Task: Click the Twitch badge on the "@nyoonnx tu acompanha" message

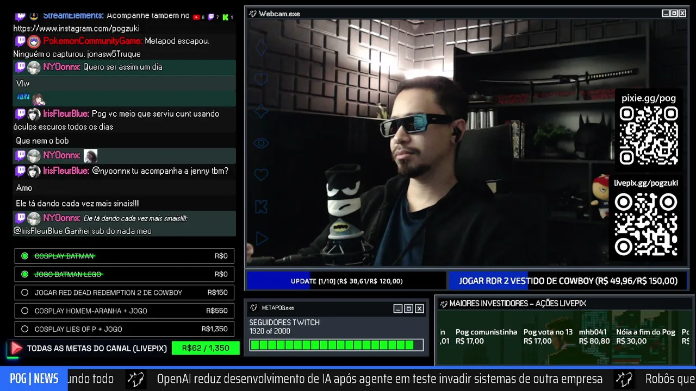Action: pyautogui.click(x=20, y=171)
